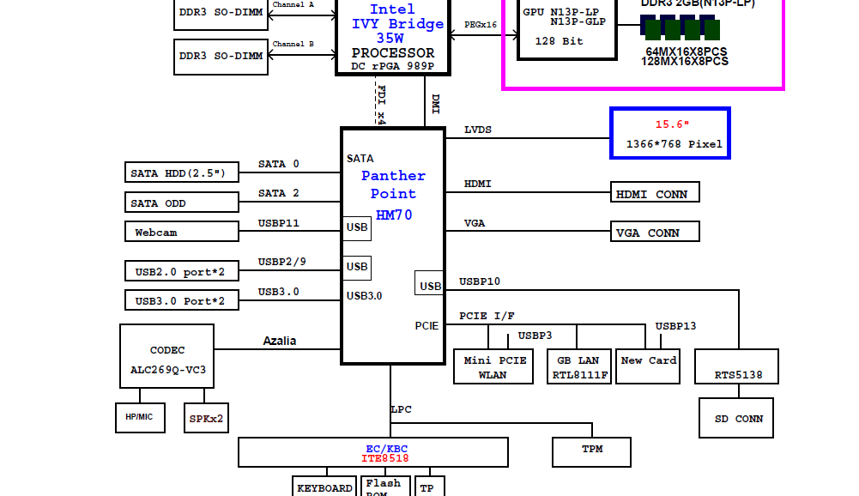Click the LVDS signal label

478,130
